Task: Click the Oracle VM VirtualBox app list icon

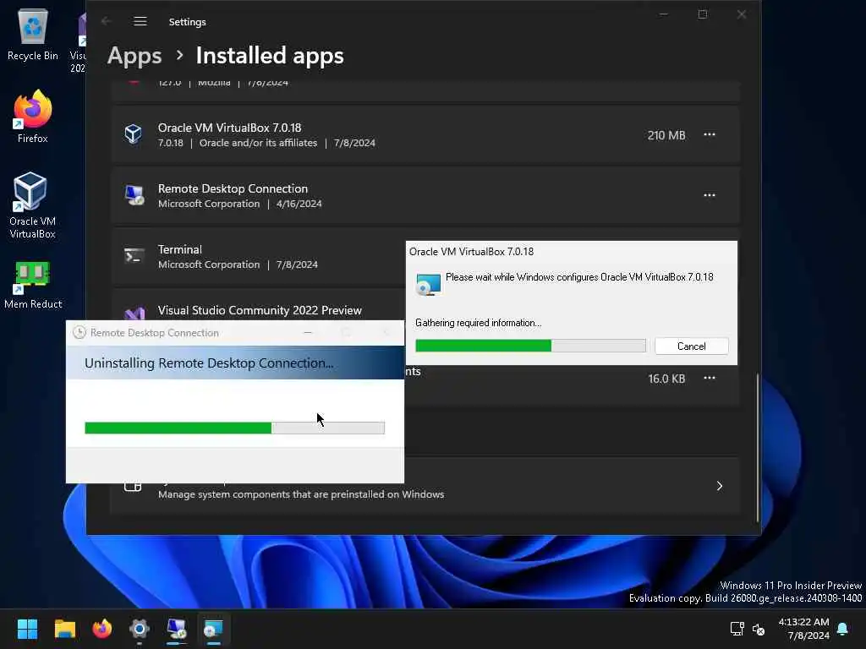Action: (x=133, y=134)
